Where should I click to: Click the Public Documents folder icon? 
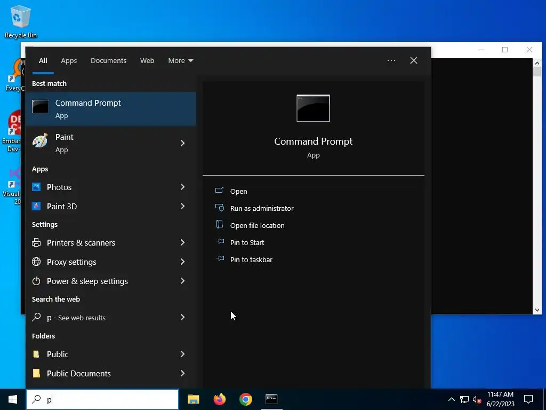36,373
